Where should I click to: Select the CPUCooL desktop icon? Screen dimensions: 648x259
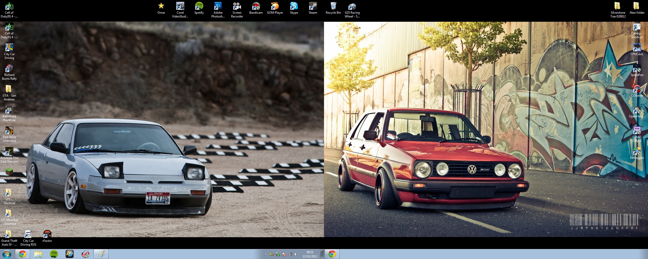[637, 49]
